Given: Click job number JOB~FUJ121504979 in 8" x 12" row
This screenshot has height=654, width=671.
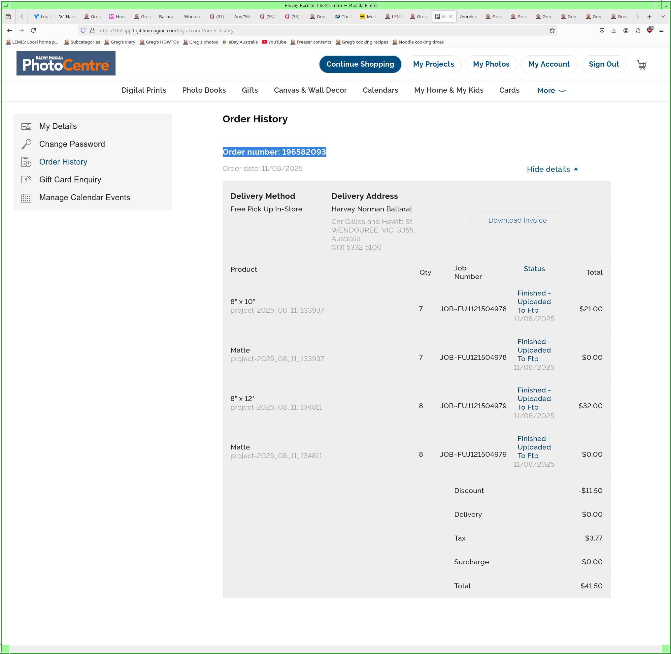Looking at the screenshot, I should point(473,406).
